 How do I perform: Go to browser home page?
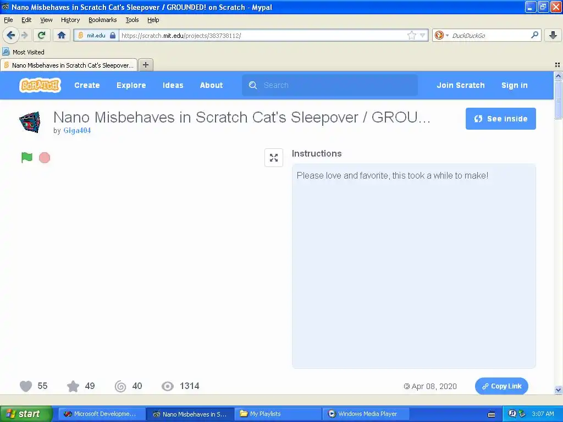pyautogui.click(x=62, y=35)
